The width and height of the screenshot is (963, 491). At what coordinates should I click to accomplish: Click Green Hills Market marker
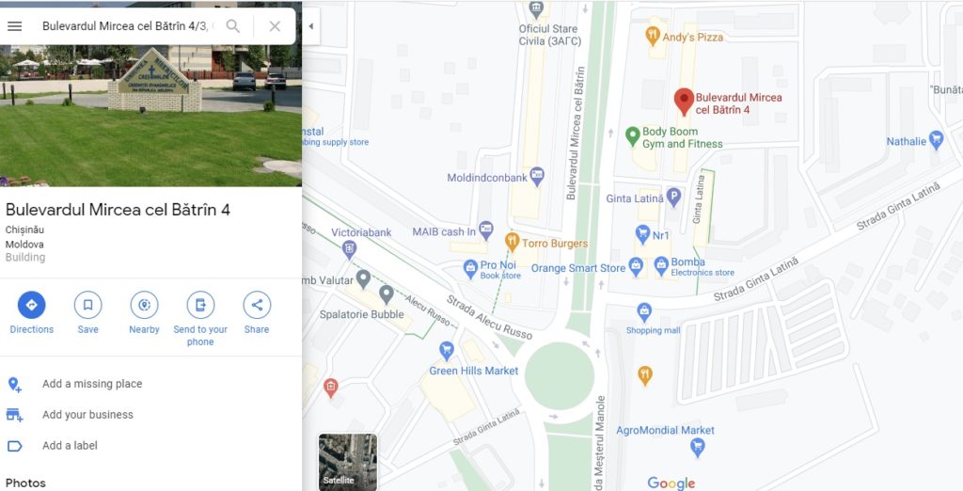click(447, 351)
